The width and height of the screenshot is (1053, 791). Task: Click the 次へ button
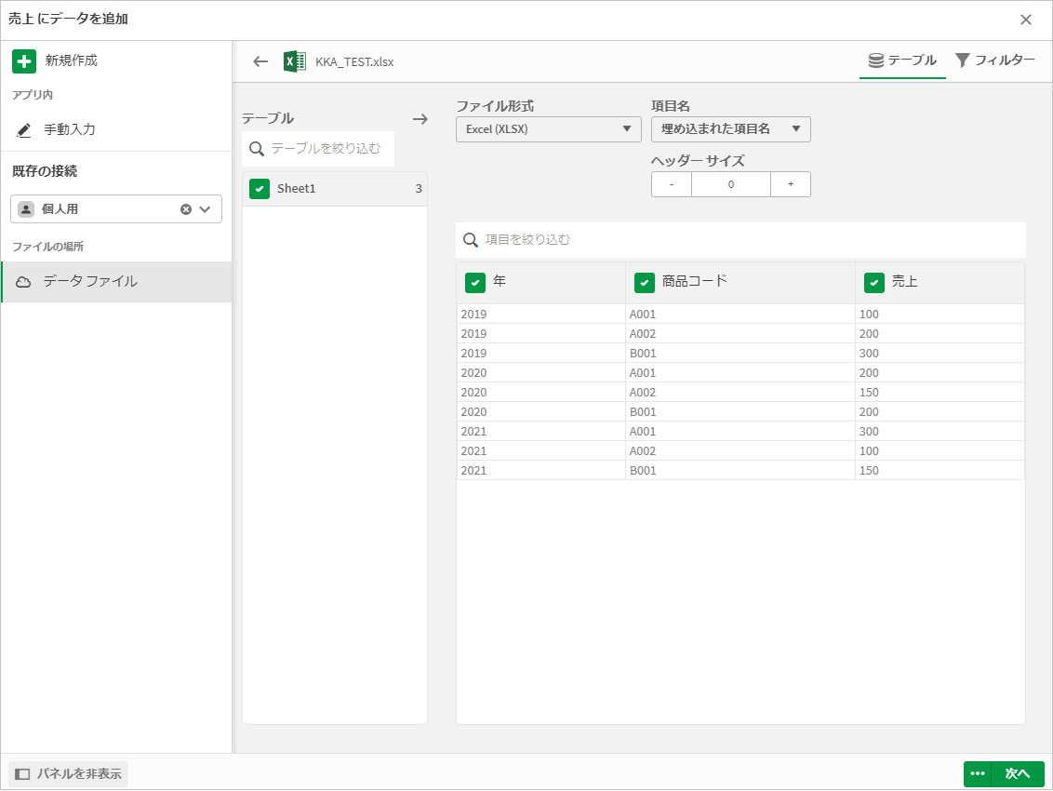pyautogui.click(x=1018, y=773)
